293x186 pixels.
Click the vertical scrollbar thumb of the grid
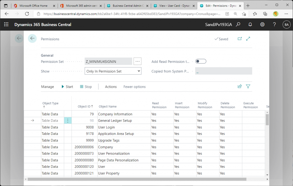coord(267,120)
